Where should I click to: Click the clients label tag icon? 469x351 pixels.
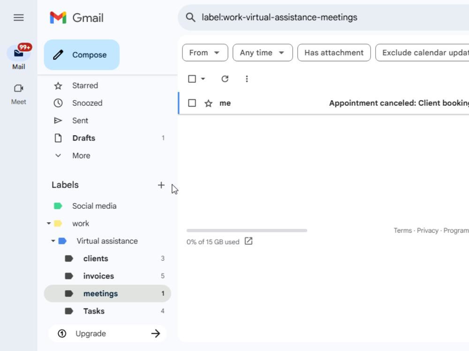click(x=69, y=258)
